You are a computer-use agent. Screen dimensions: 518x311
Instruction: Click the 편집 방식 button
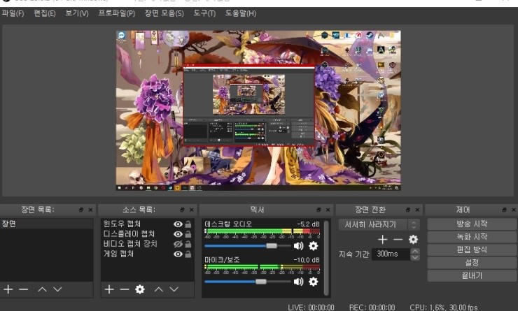coord(472,249)
